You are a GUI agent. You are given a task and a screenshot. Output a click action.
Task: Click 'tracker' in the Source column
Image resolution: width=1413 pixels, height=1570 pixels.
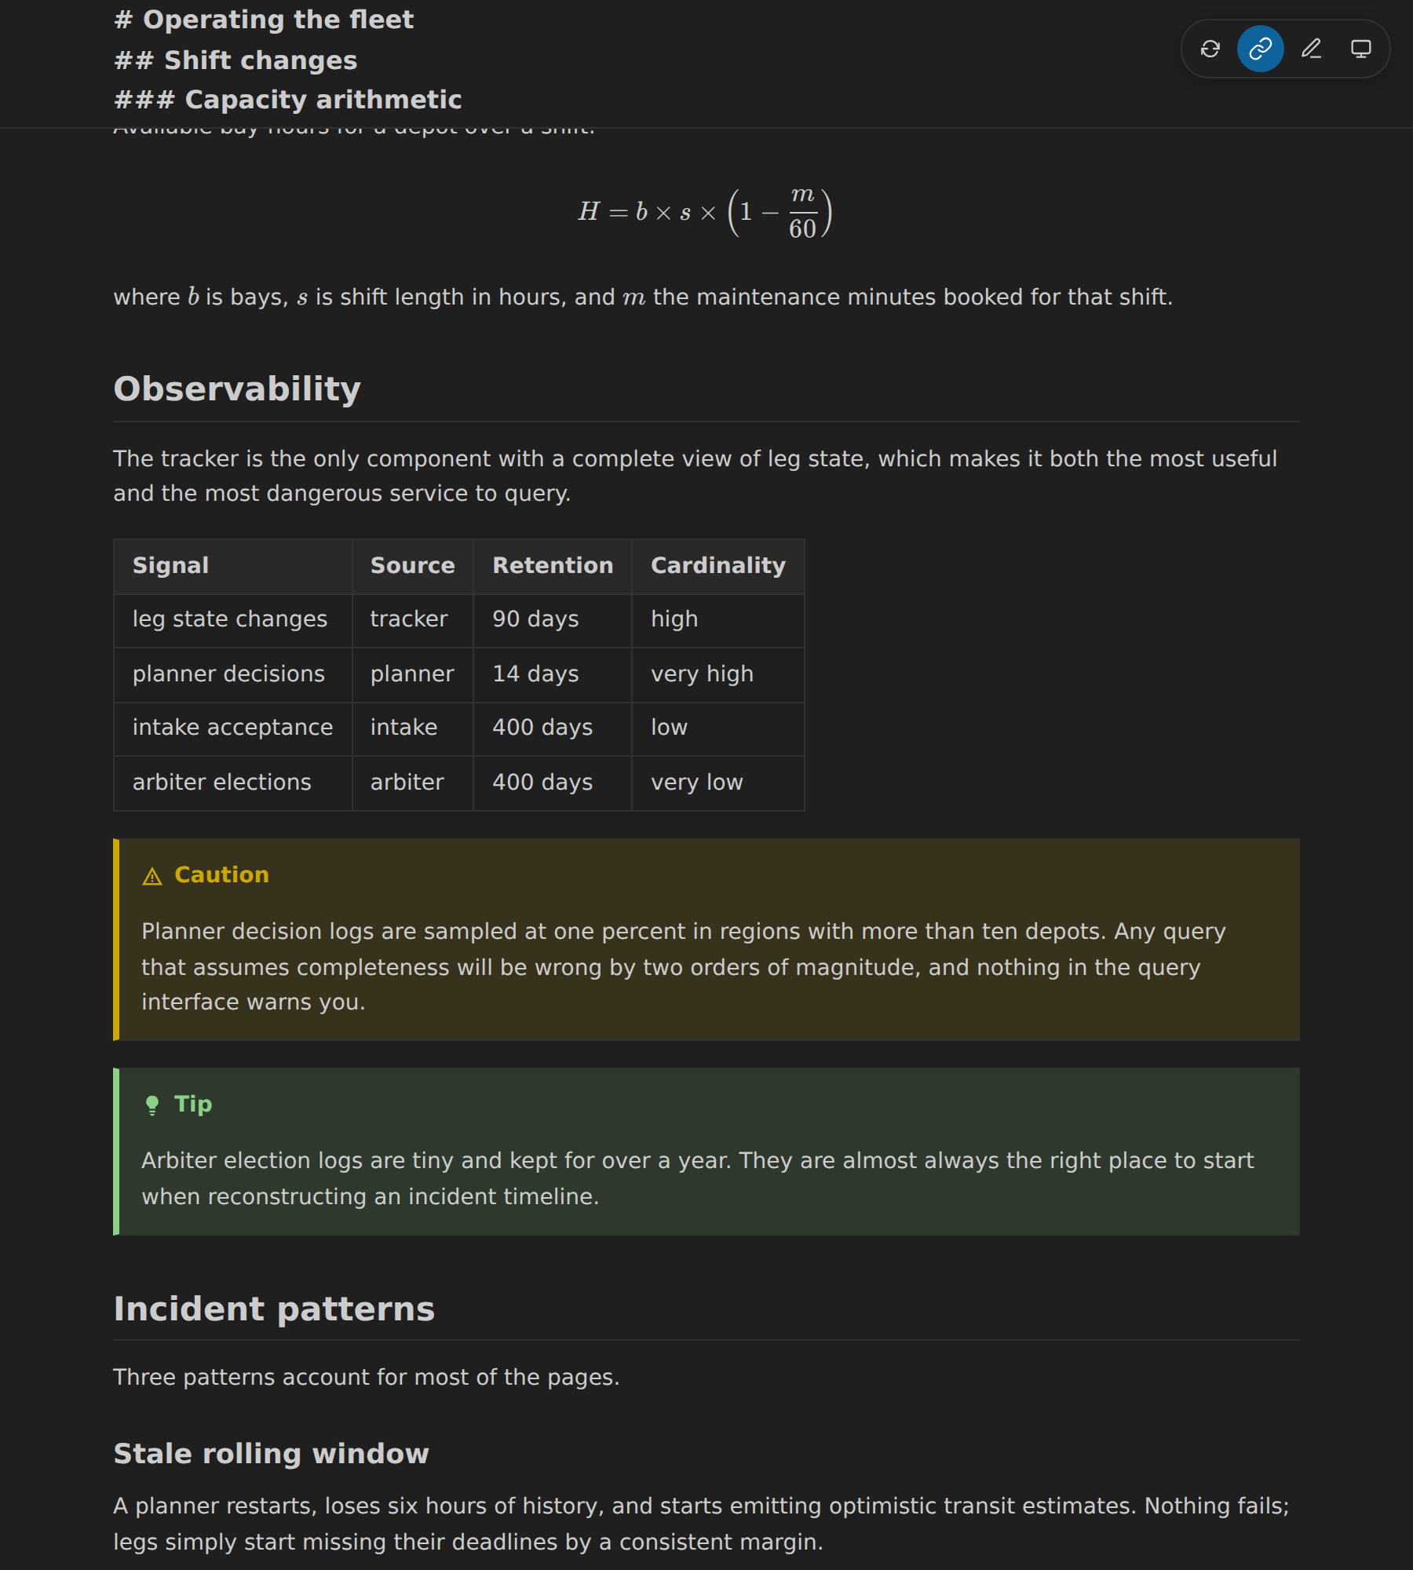413,620
